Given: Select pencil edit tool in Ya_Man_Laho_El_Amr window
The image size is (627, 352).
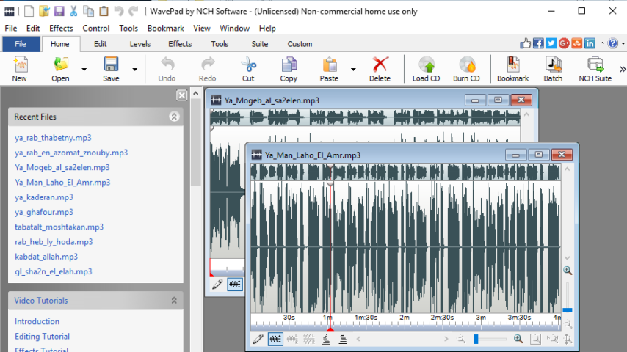Looking at the screenshot, I should click(258, 340).
